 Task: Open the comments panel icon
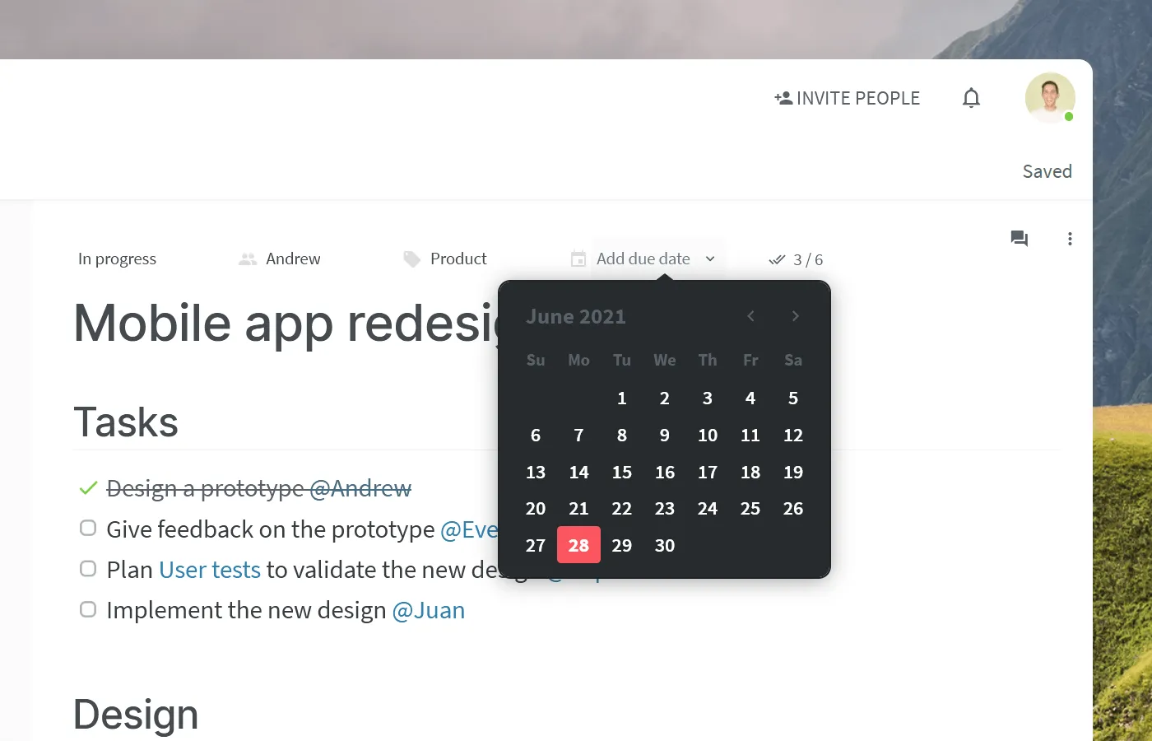point(1020,239)
